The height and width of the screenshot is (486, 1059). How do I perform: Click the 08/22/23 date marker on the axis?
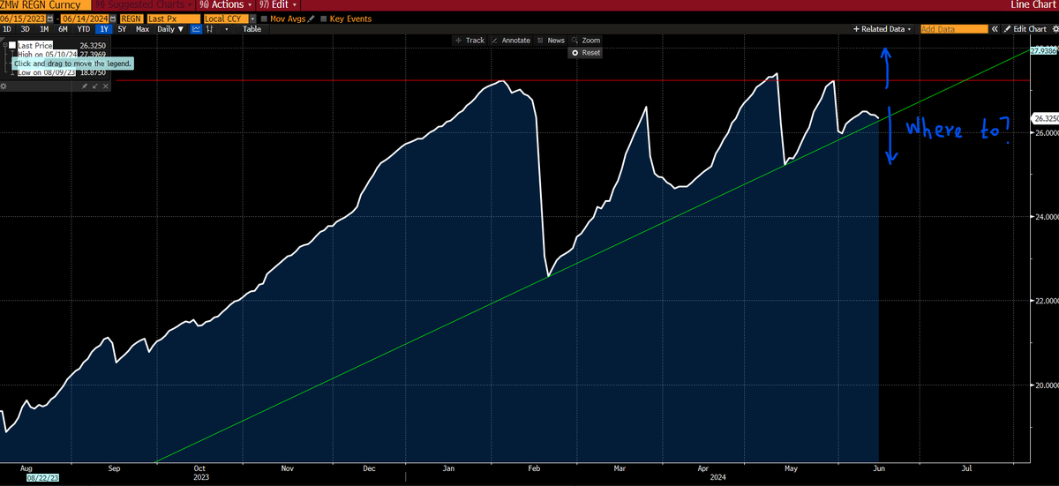click(43, 476)
